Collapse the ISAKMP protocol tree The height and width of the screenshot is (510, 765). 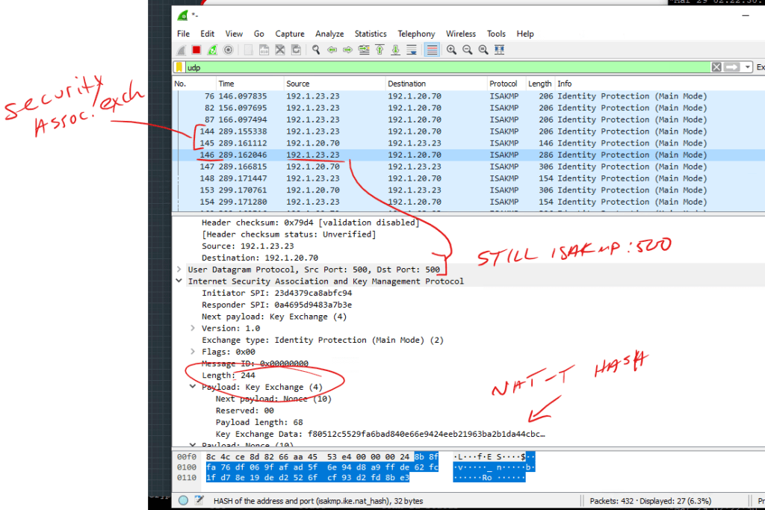[x=179, y=282]
